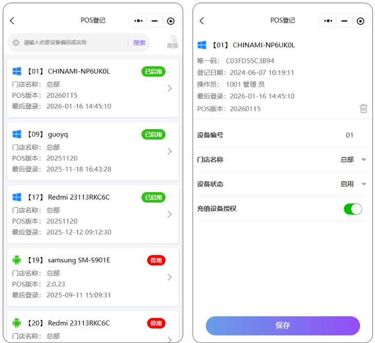375x343 pixels.
Task: Click the Windows icon beside guoyq
Action: [17, 134]
